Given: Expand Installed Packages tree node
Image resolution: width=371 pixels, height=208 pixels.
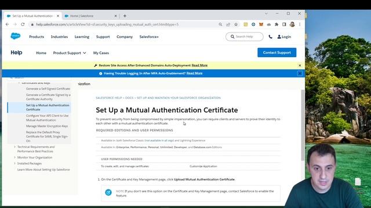Looking at the screenshot, I should point(14,164).
